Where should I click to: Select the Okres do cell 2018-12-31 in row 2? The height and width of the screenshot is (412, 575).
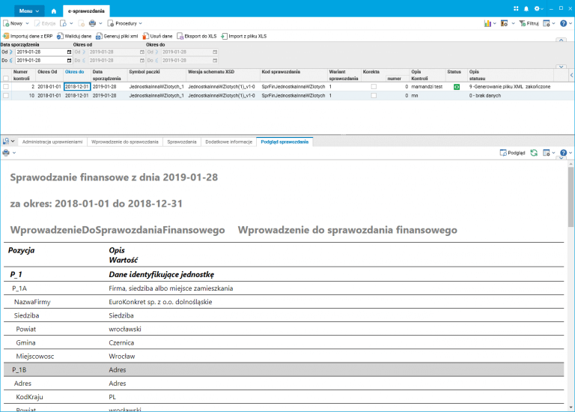(77, 87)
